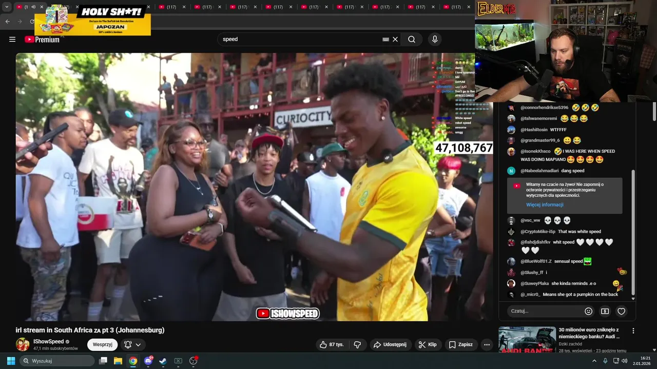Select chat user @_micr0_
Screen dimensions: 657x369
click(530, 295)
